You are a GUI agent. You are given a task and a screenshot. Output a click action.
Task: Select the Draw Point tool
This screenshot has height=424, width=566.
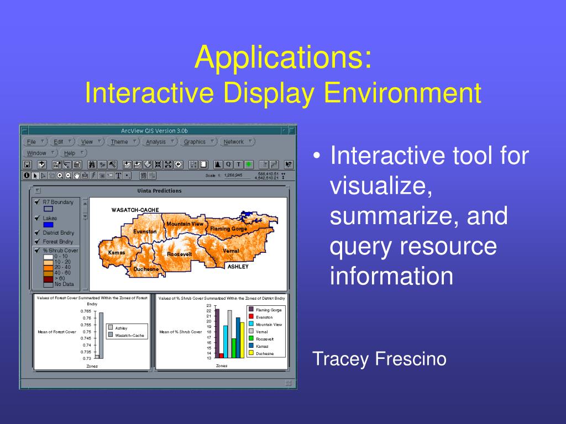click(x=127, y=176)
